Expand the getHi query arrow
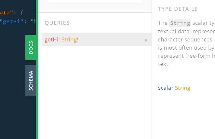The width and height of the screenshot is (215, 139). 146,40
